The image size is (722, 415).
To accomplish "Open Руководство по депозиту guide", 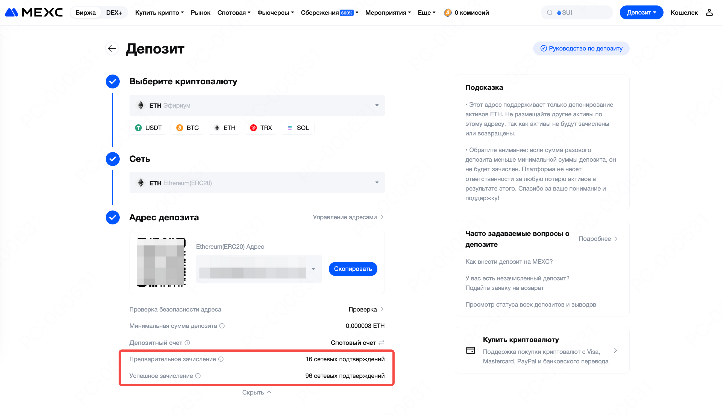I will 581,48.
